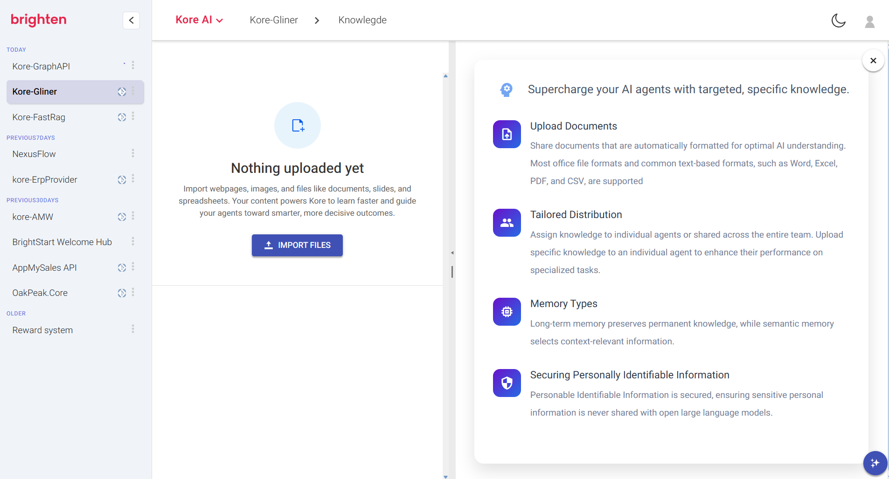This screenshot has height=479, width=889.
Task: Click the PREVIOUS7DAYS section label
Action: (31, 138)
